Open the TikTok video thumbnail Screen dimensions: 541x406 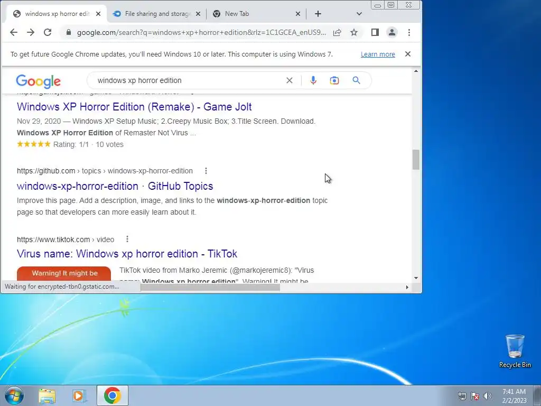tap(64, 274)
